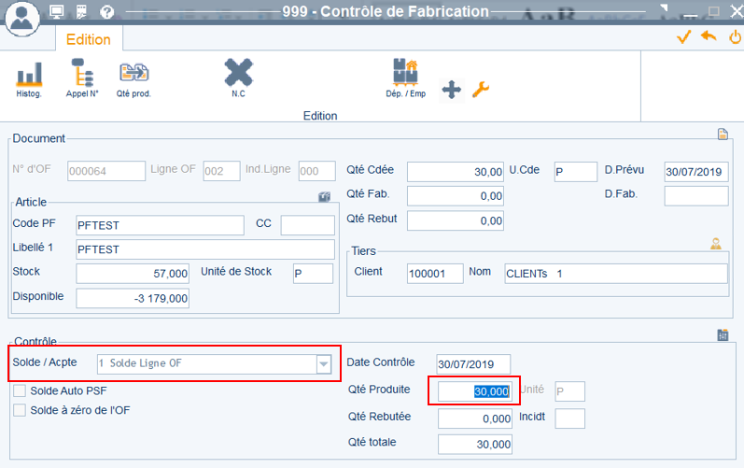
Task: Click the Contrôle section building icon
Action: click(x=723, y=335)
